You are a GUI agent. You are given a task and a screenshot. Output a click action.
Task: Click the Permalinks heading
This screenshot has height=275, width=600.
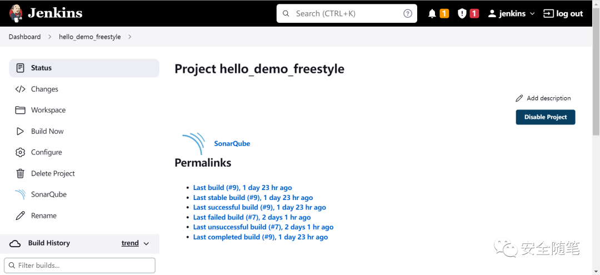[203, 163]
